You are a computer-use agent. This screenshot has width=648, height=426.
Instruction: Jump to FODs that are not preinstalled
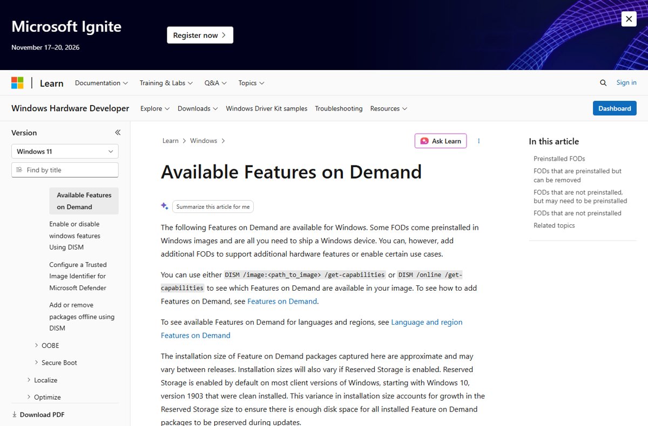pyautogui.click(x=577, y=213)
